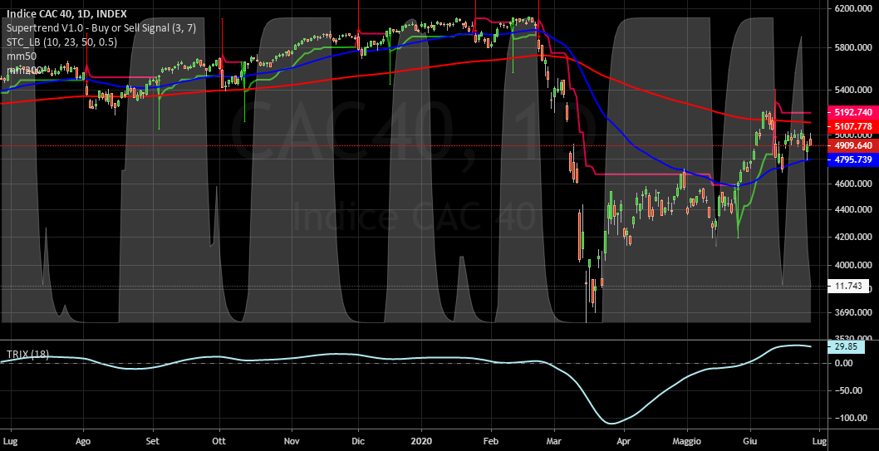Select the STC_LB (10, 23, 50, 0.5) indicator legend

(x=61, y=42)
